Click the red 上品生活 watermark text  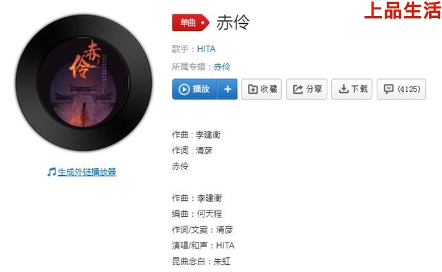(402, 10)
